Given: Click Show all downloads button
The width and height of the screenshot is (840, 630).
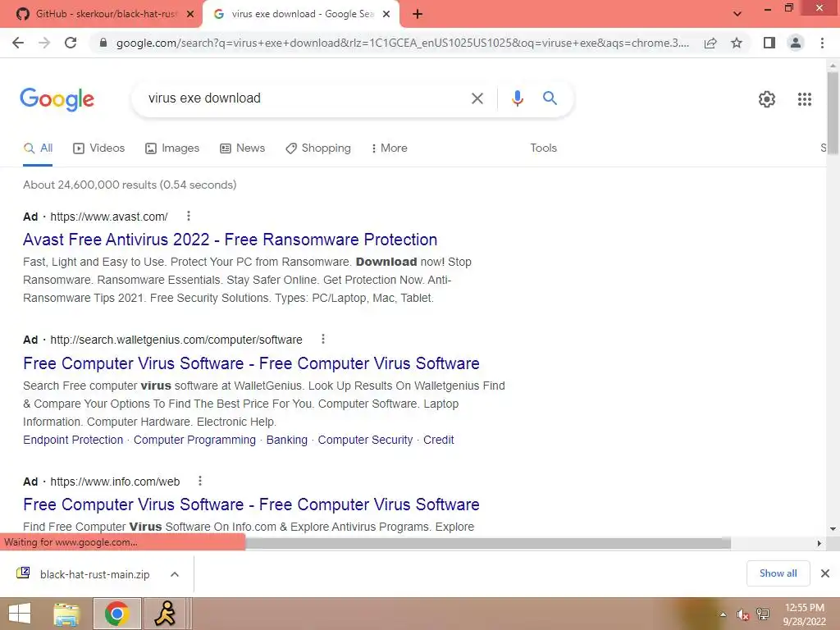Looking at the screenshot, I should [x=778, y=573].
